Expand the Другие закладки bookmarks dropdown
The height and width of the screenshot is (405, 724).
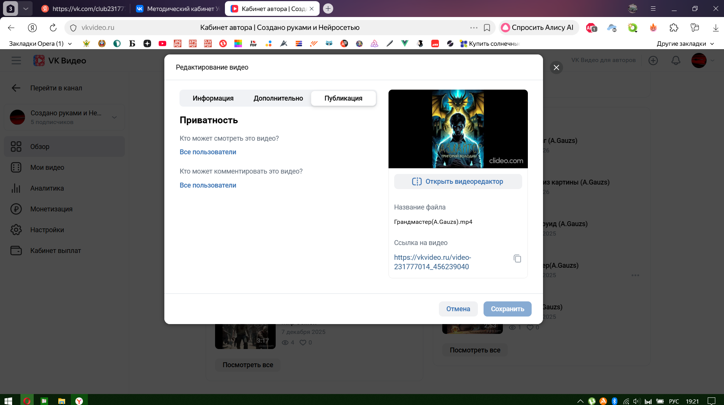685,44
